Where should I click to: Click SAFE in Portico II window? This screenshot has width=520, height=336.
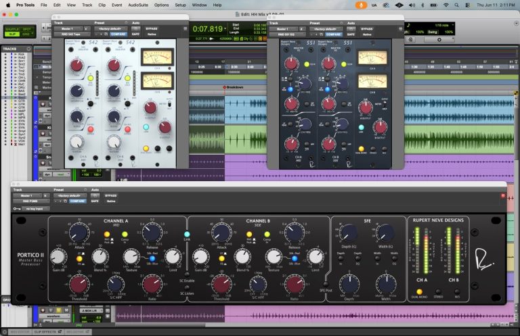95,201
